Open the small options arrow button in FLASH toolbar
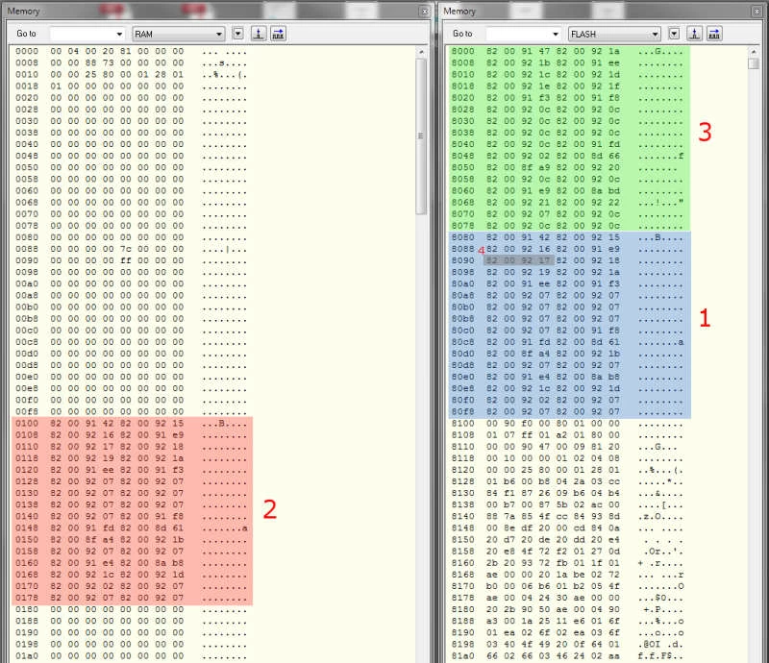The width and height of the screenshot is (769, 663). tap(675, 34)
